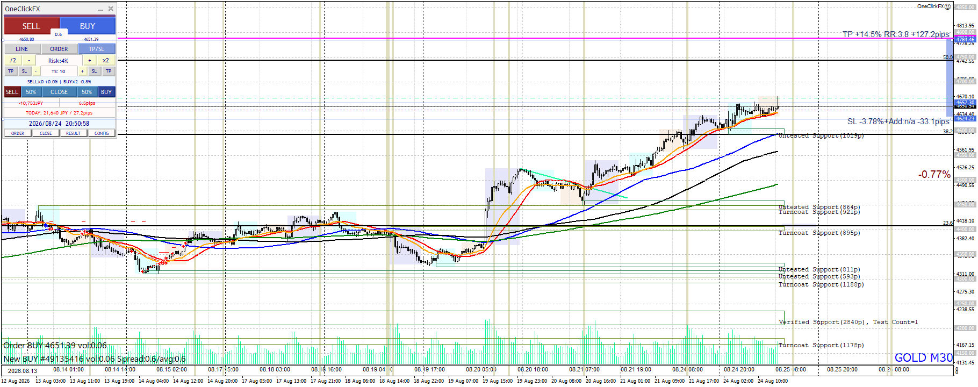978x387 pixels.
Task: Click the TP button left of TS field
Action: (11, 71)
